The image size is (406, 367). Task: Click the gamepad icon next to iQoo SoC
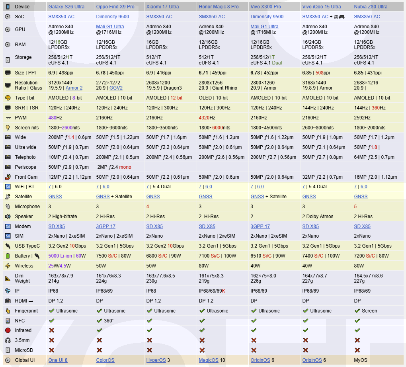click(x=342, y=17)
